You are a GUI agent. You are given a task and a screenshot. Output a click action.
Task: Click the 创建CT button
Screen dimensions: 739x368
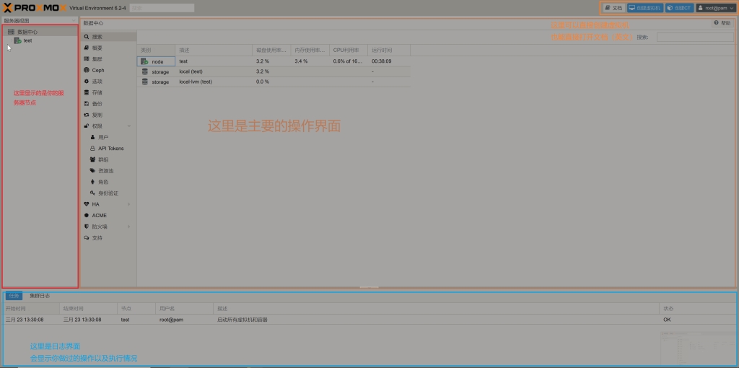(679, 8)
